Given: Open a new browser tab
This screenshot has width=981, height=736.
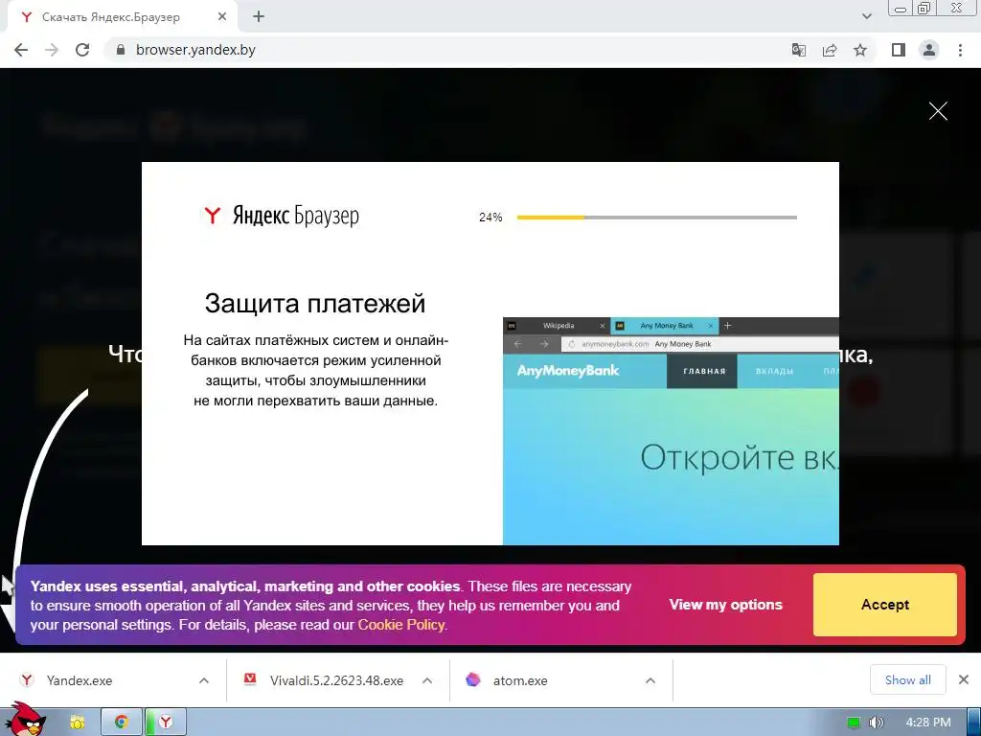Looking at the screenshot, I should coord(259,17).
